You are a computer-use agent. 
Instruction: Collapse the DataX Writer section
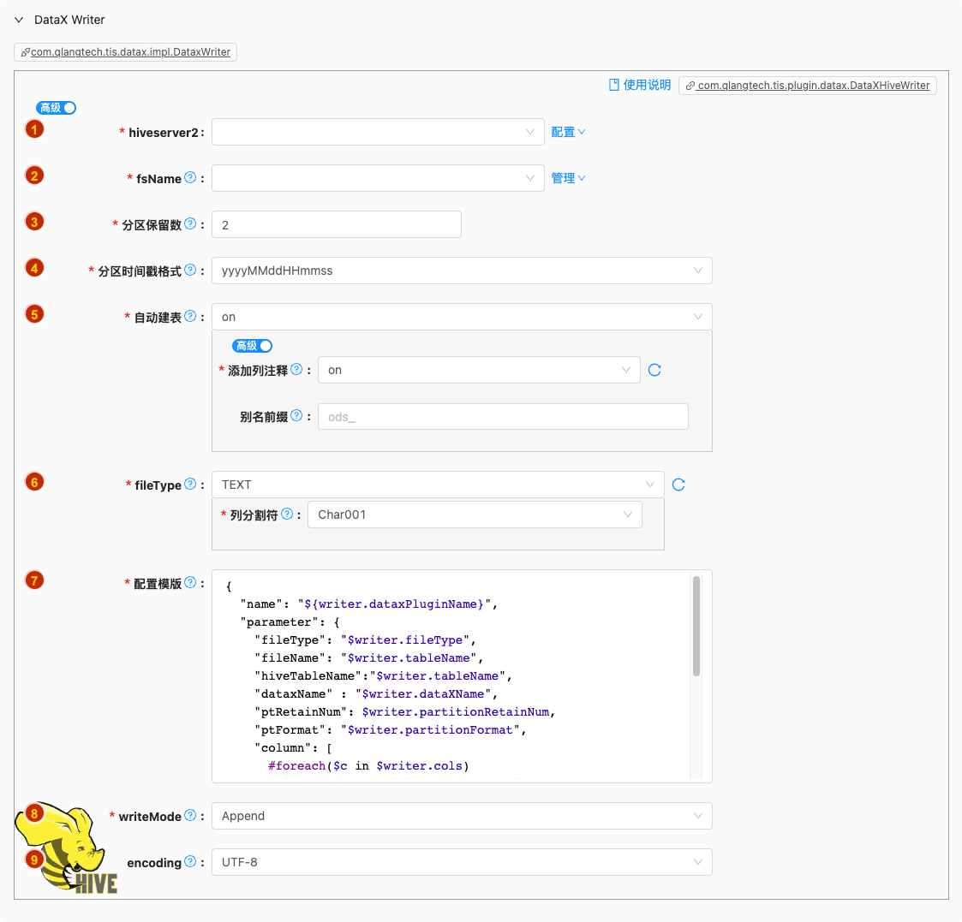click(19, 20)
